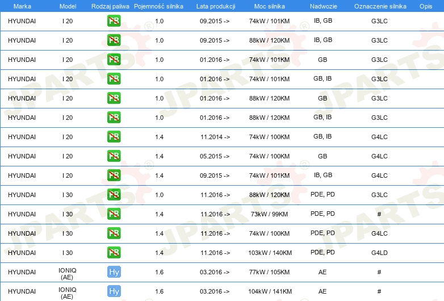Select the 77kW / 105KM power cell
Image resolution: width=444 pixels, height=301 pixels.
coord(269,272)
